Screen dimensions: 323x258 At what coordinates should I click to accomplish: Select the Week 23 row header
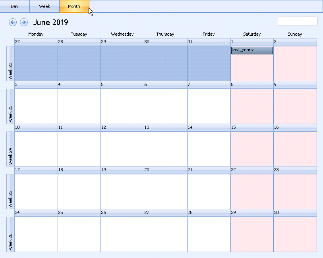point(10,107)
